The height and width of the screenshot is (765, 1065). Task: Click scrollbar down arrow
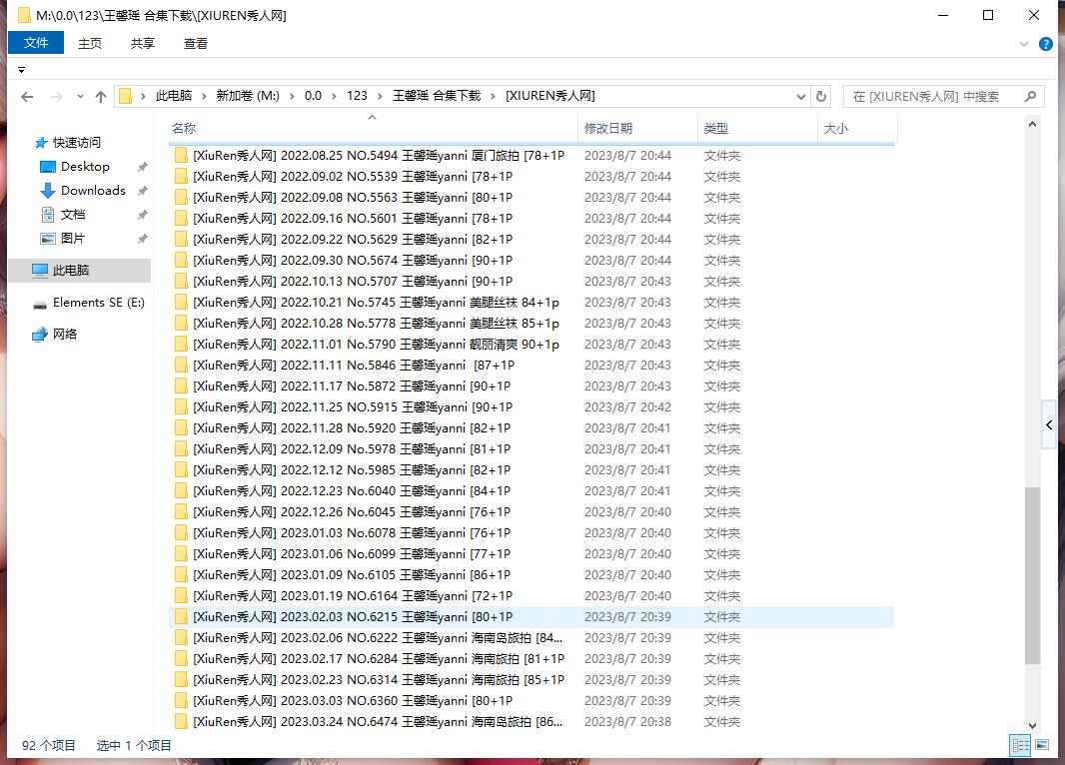(1032, 725)
